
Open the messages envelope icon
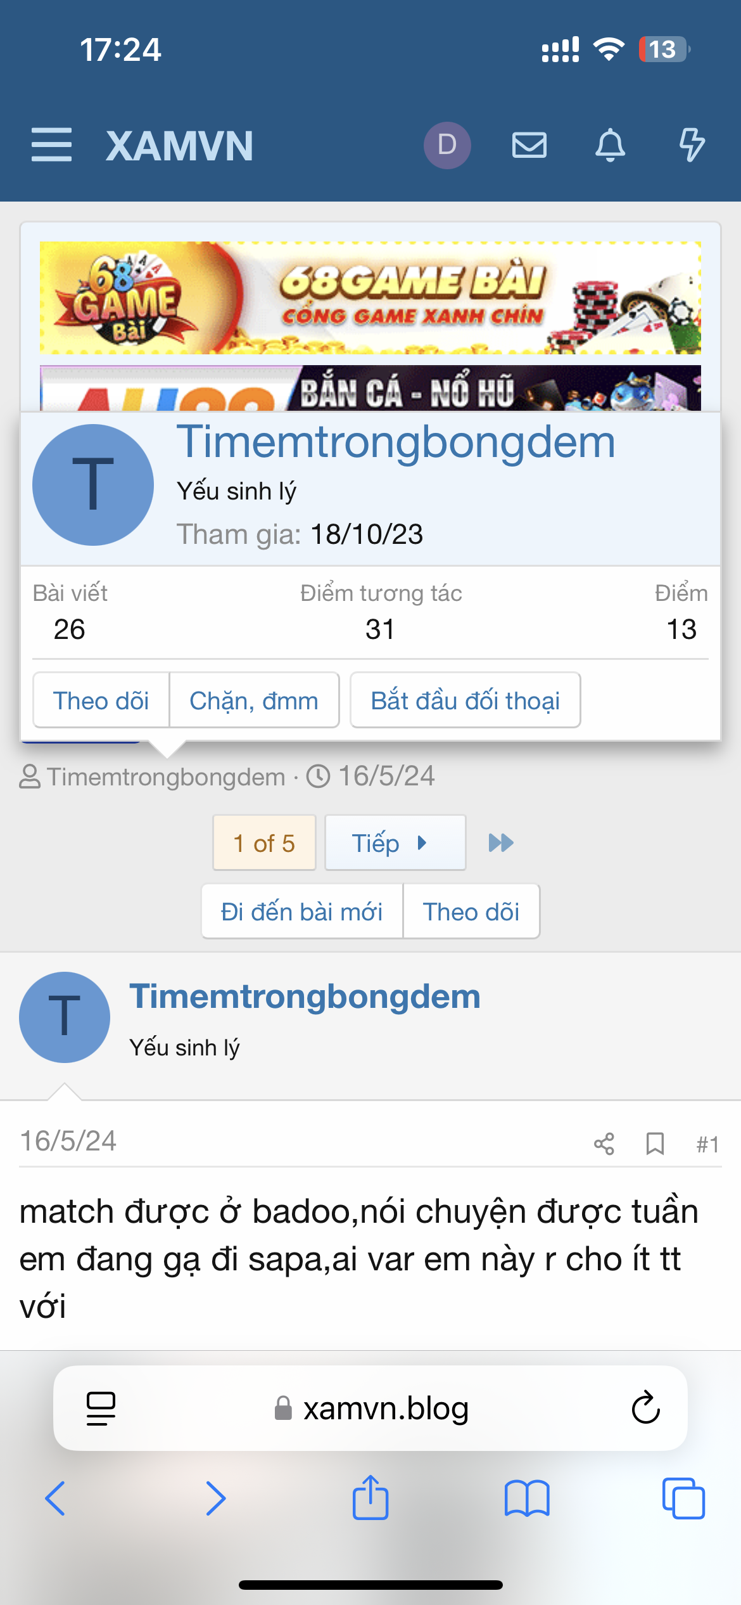530,145
